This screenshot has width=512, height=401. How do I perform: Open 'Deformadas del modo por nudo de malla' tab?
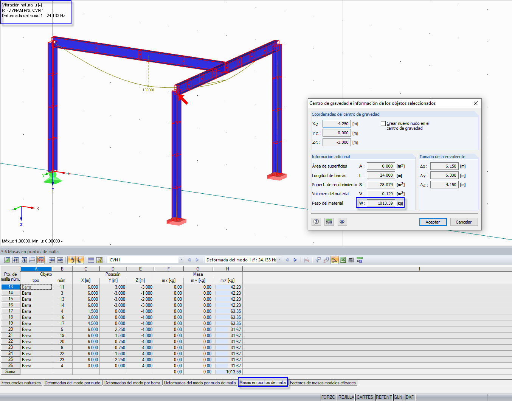coord(200,383)
